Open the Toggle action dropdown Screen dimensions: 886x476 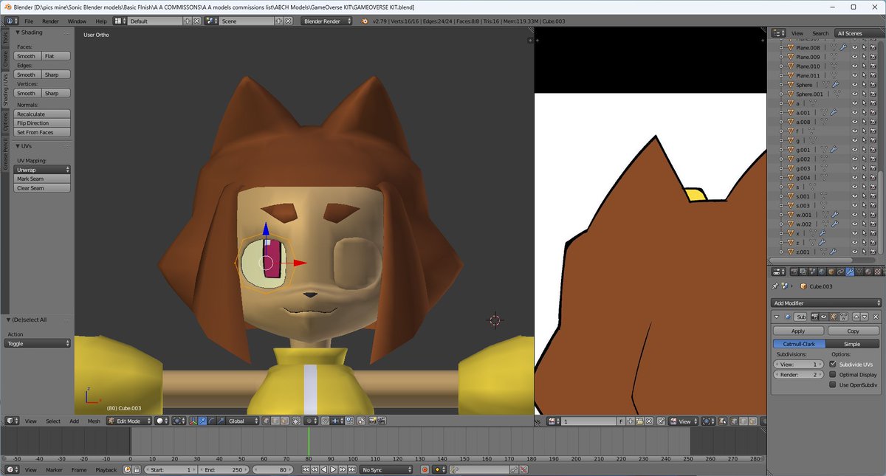[38, 343]
